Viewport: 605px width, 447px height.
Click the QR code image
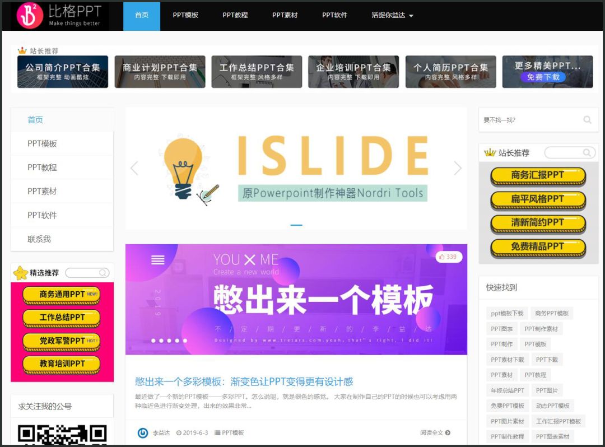pyautogui.click(x=62, y=435)
